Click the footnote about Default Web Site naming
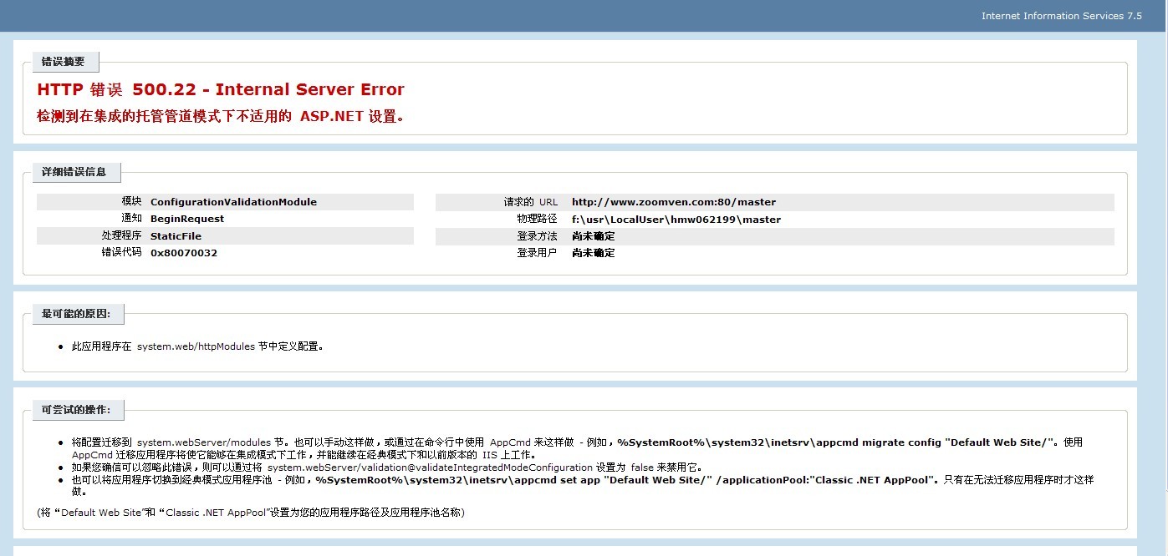Screen dimensions: 1168x556 [x=251, y=512]
